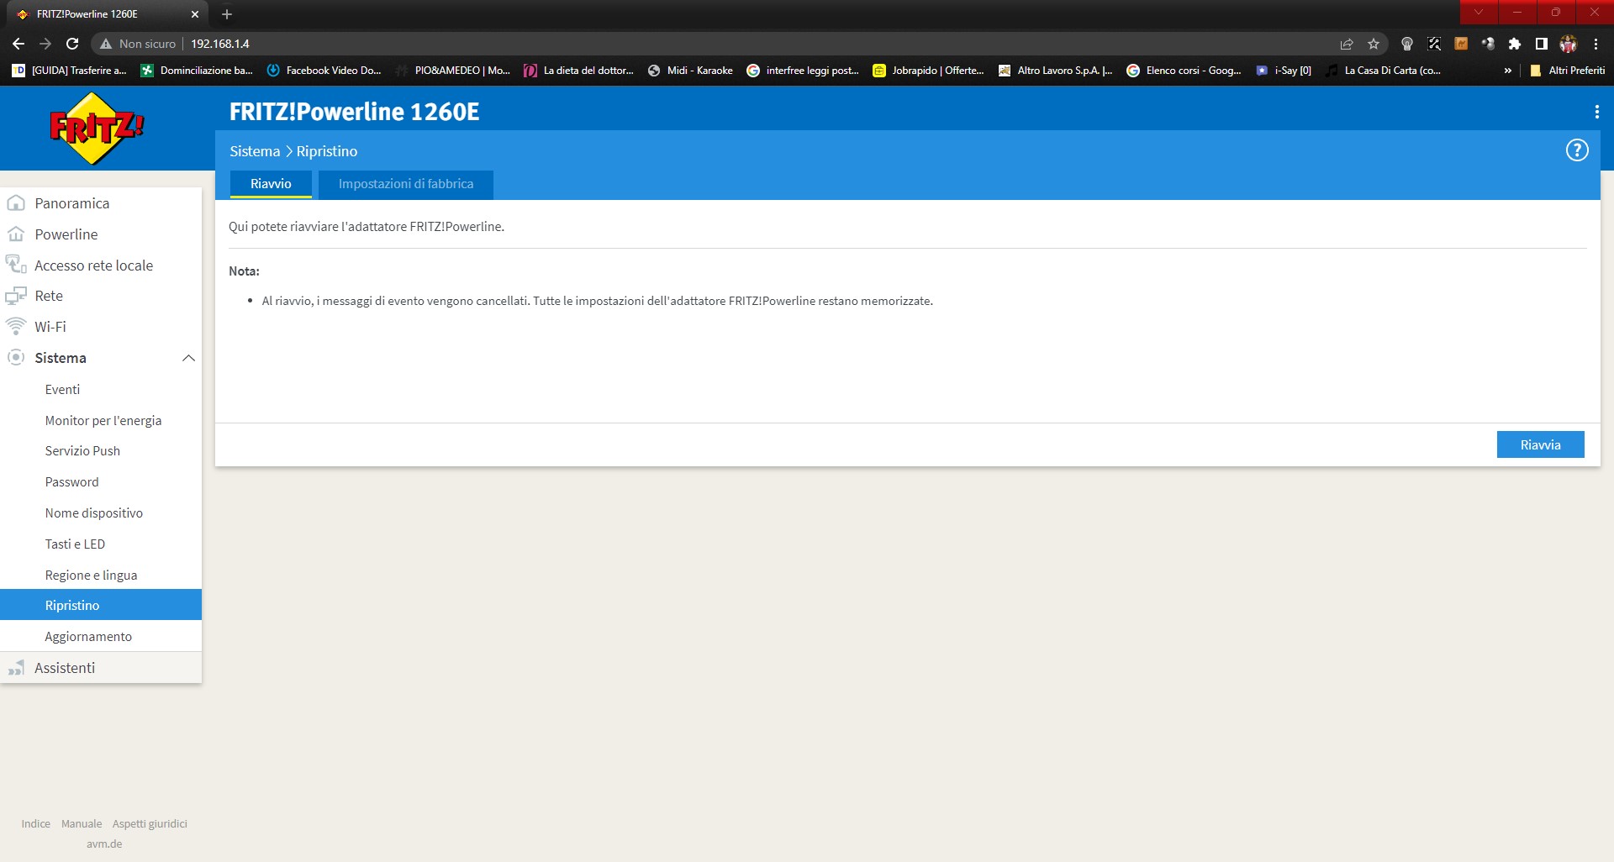Open the i-Say [0] bookmark
This screenshot has width=1614, height=862.
[x=1284, y=71]
